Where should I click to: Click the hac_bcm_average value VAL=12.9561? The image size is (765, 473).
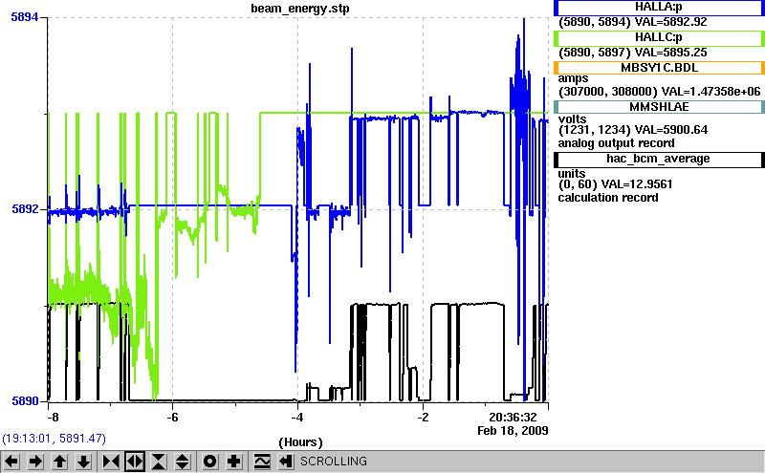point(637,184)
